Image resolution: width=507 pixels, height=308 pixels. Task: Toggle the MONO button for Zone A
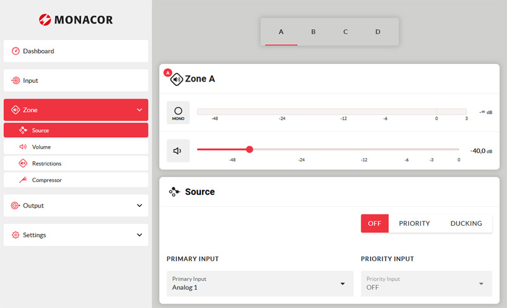coord(178,113)
